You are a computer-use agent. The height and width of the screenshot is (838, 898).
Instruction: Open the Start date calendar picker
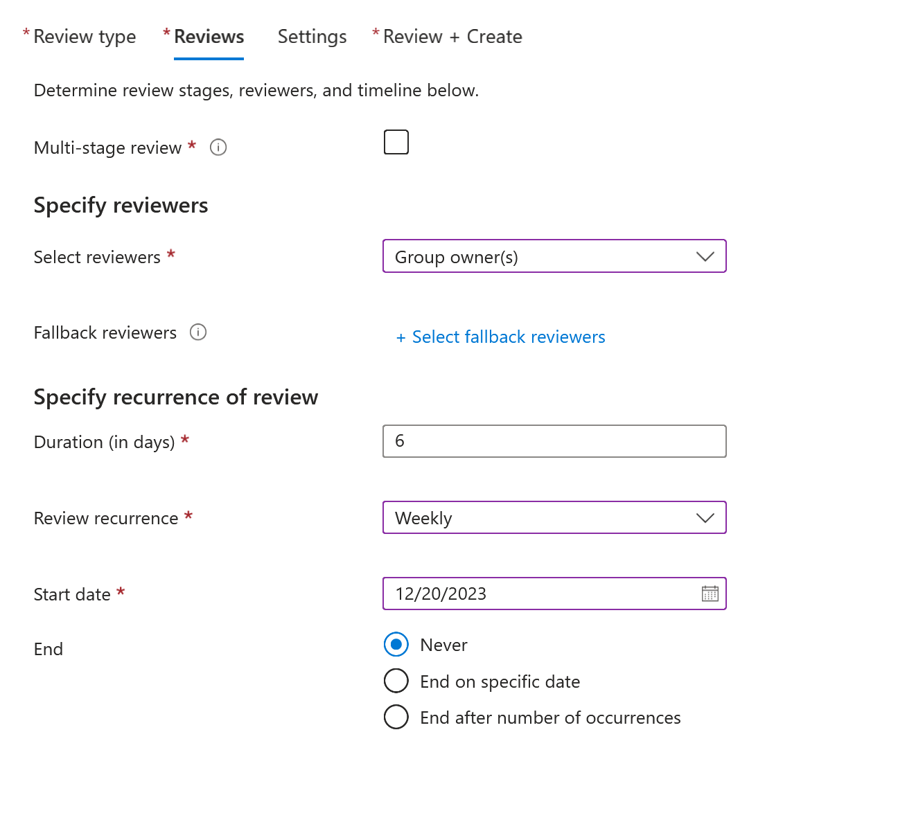(710, 594)
